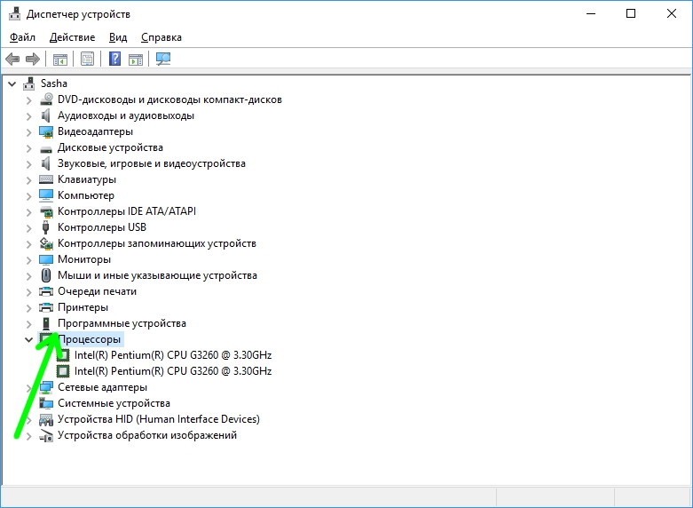Click the HID devices icon
Viewport: 693px width, 508px height.
coord(46,419)
